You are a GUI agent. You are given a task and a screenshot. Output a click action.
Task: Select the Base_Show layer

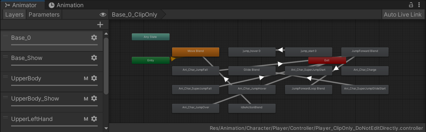(52, 61)
